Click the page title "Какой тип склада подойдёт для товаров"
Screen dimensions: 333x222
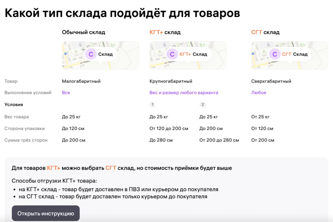point(122,13)
